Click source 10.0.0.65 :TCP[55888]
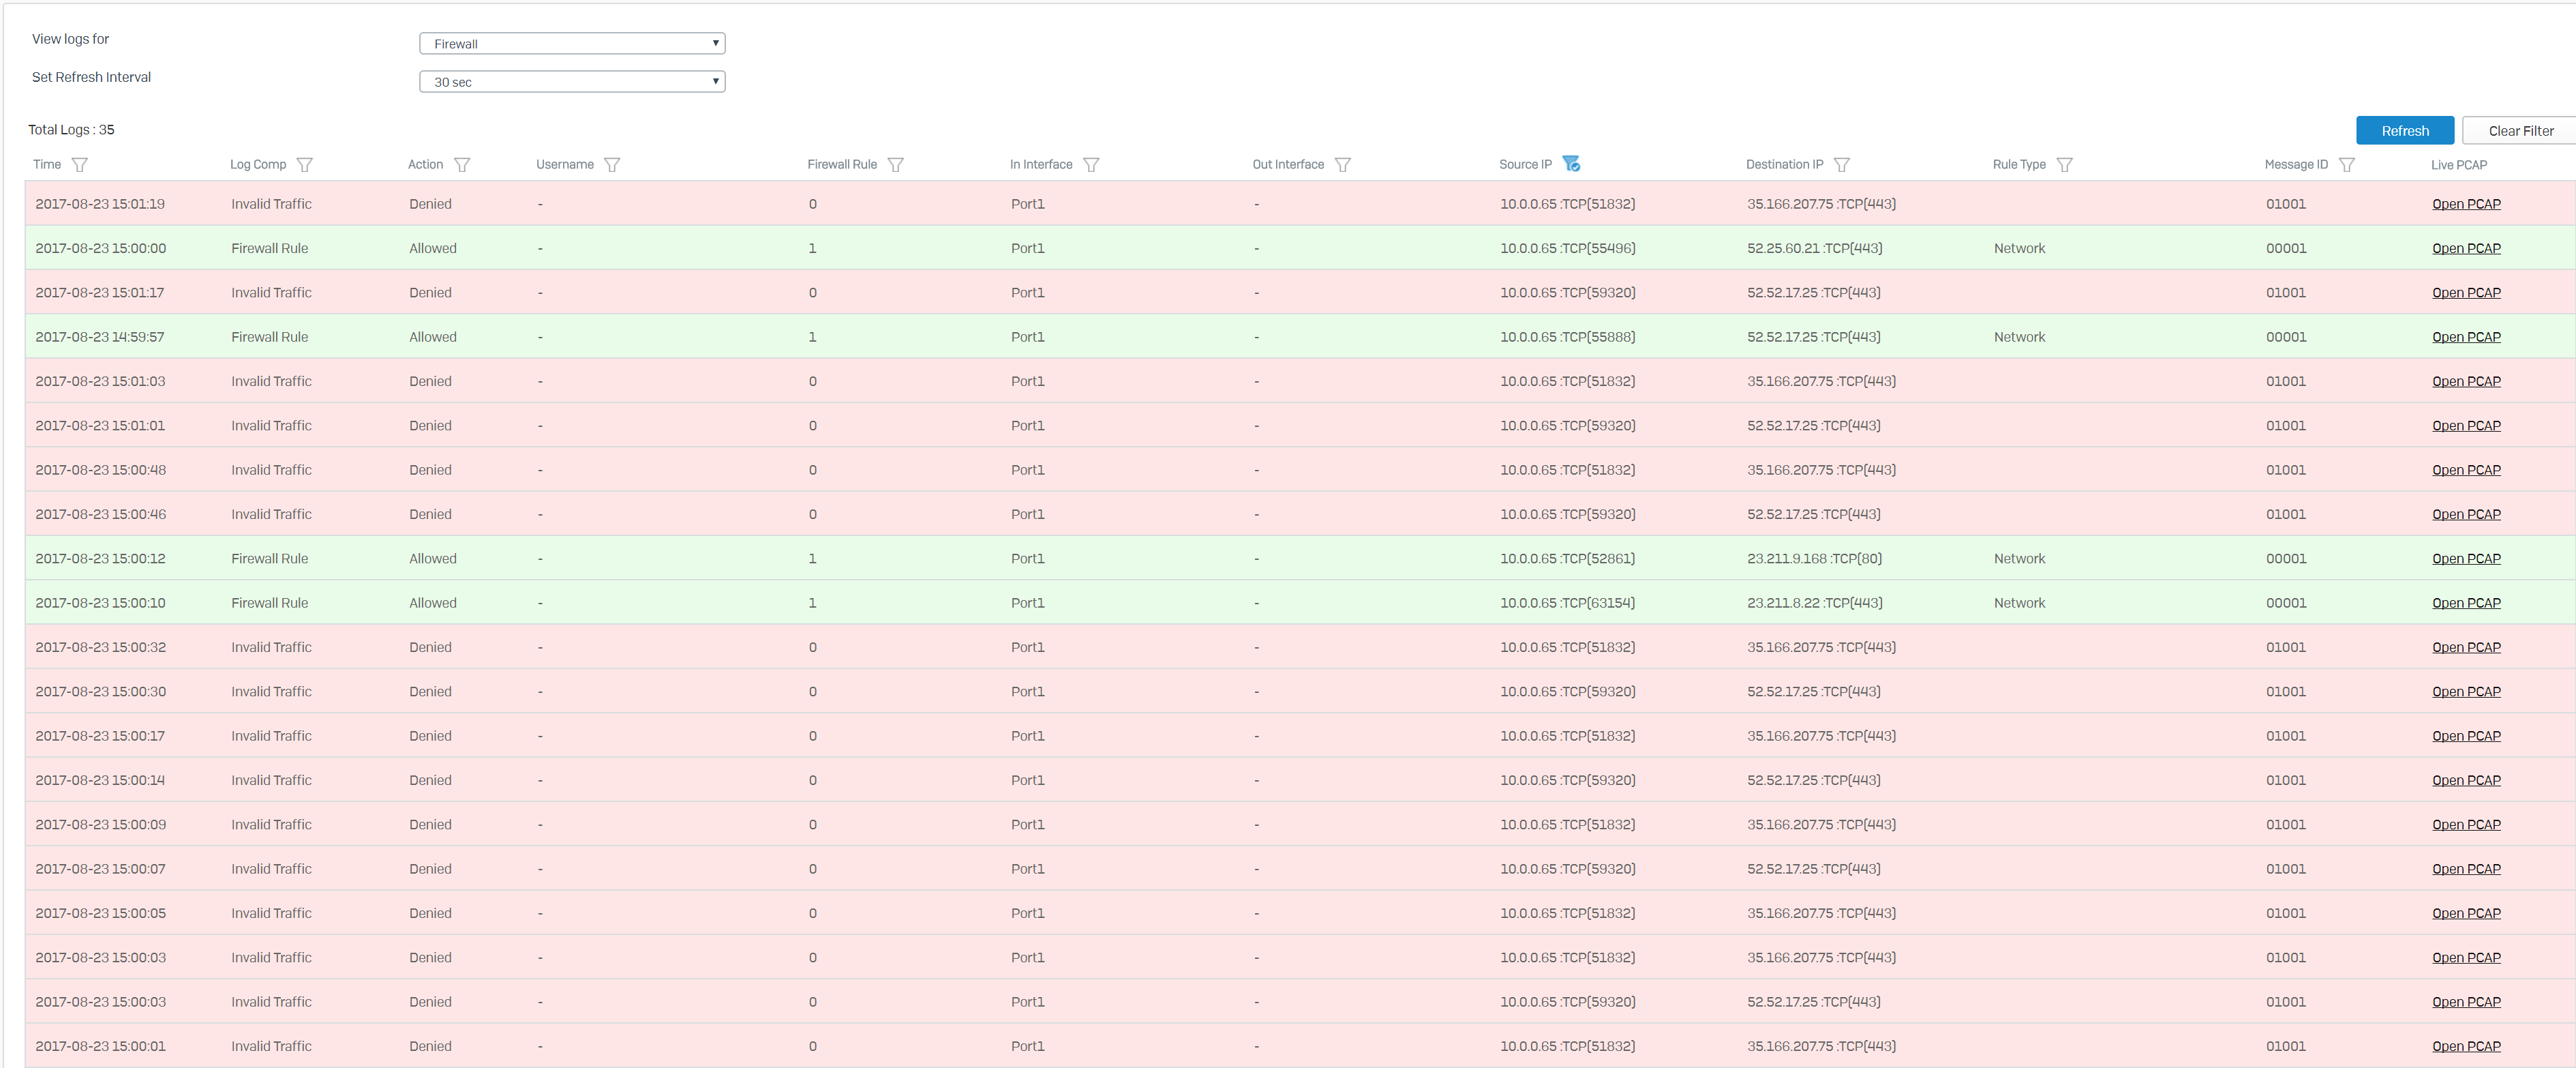The image size is (2576, 1068). coord(1567,338)
